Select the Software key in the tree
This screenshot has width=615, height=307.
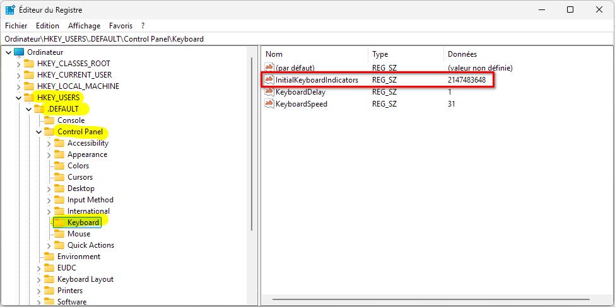click(x=72, y=302)
